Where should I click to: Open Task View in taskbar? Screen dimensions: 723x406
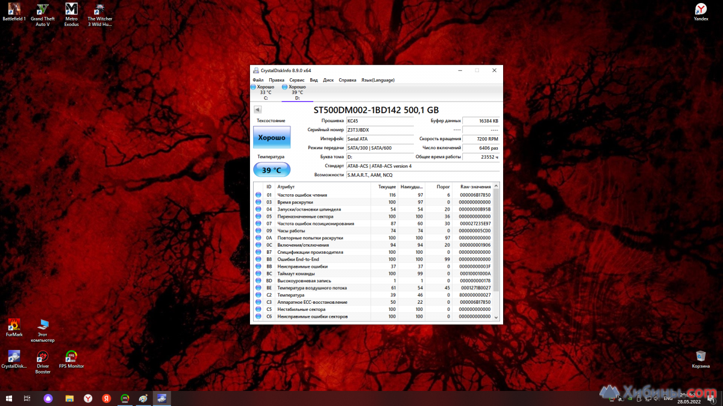27,398
